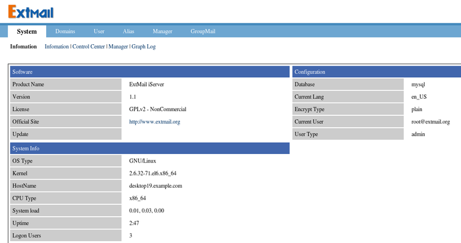Click the Configuration section header

pos(377,72)
